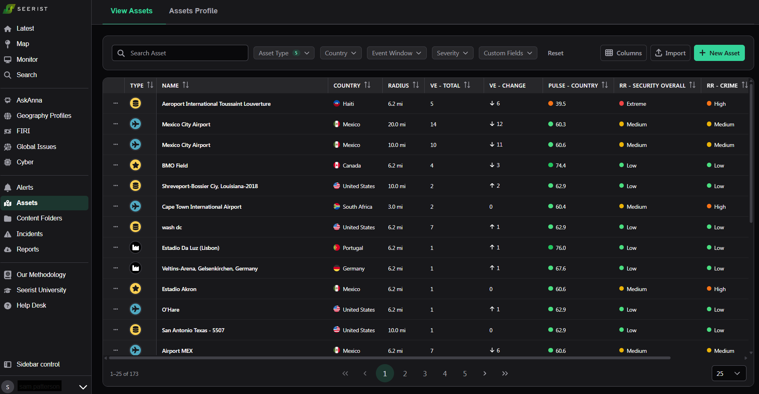Open the Alerts bell icon
The height and width of the screenshot is (394, 759).
point(8,188)
